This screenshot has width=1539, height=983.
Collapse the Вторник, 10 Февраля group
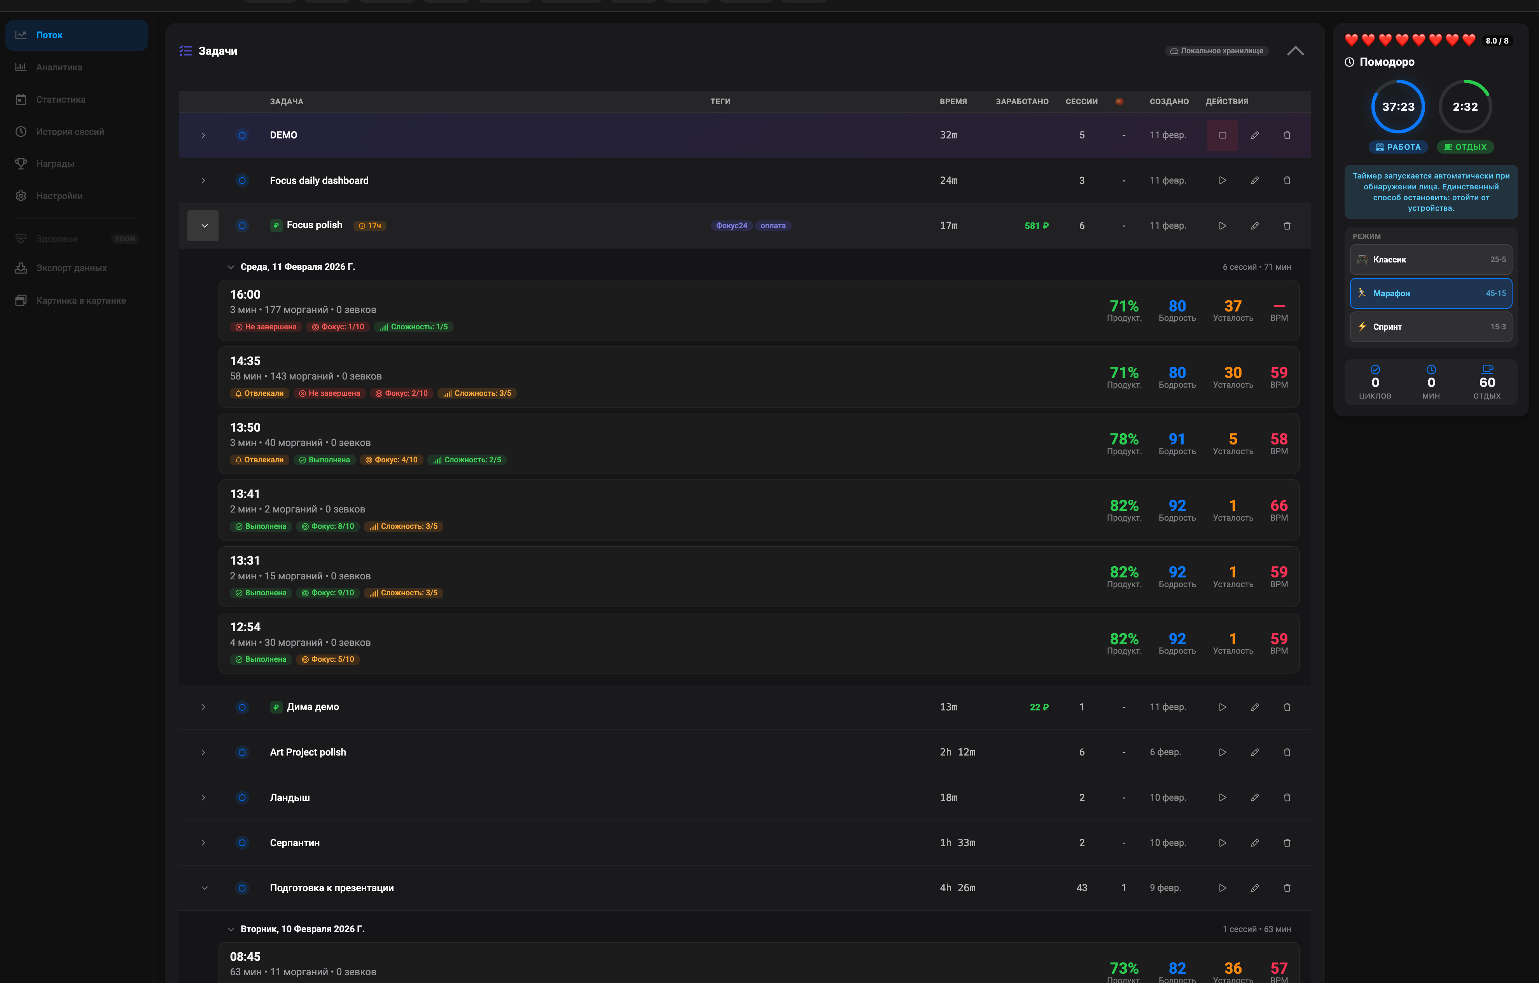click(231, 929)
